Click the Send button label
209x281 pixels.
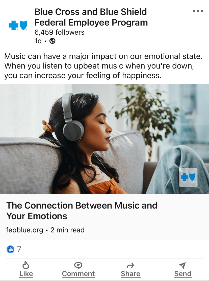point(183,274)
